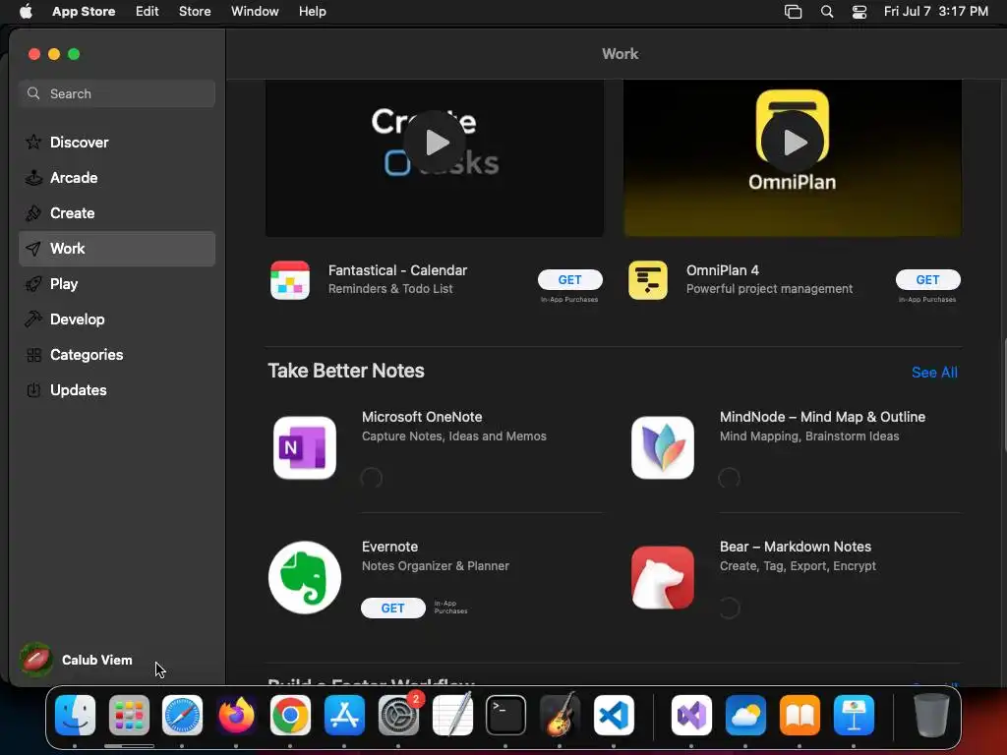Launch Visual Studio Code from Dock
Screen dimensions: 1007x755
click(614, 715)
